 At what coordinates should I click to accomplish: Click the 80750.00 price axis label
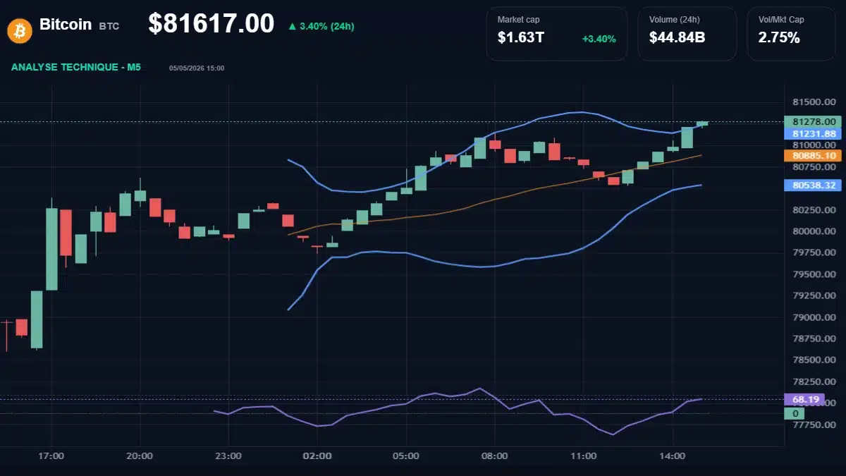click(814, 167)
